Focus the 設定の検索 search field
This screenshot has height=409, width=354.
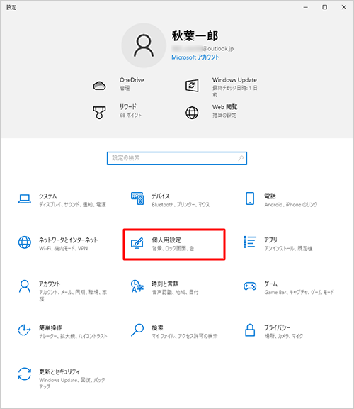tap(177, 158)
